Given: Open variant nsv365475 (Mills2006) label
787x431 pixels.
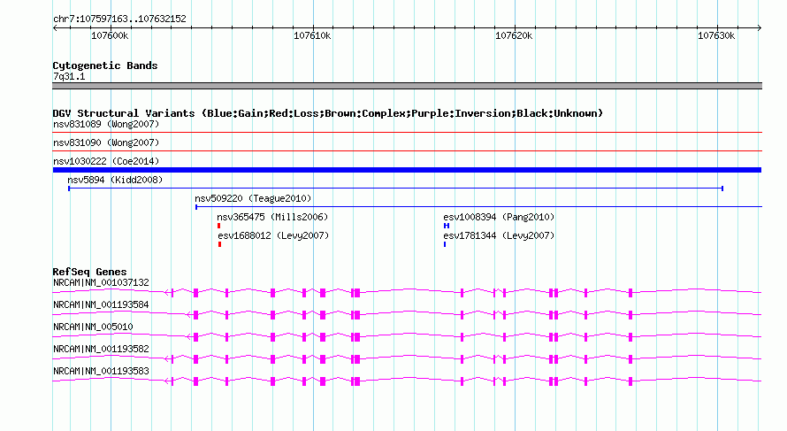Looking at the screenshot, I should pyautogui.click(x=272, y=217).
